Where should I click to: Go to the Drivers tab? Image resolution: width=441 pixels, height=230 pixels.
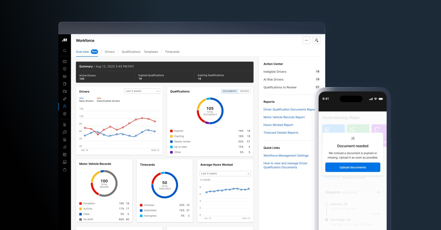(110, 52)
